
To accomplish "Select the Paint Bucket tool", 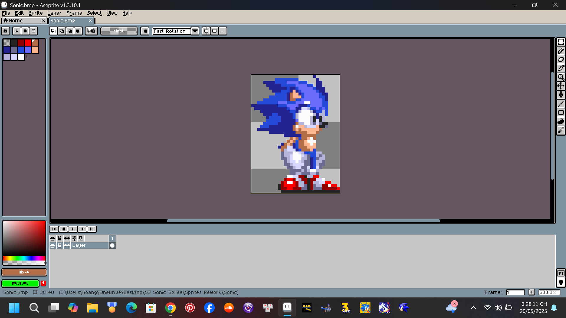I will pos(561,95).
